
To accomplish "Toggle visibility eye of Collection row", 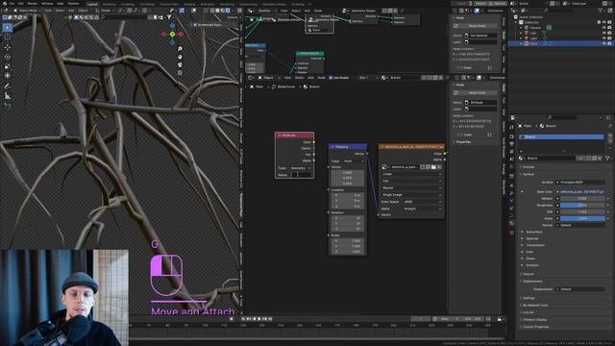I will pos(604,22).
